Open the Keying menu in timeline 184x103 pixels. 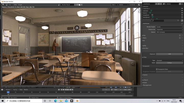point(16,90)
